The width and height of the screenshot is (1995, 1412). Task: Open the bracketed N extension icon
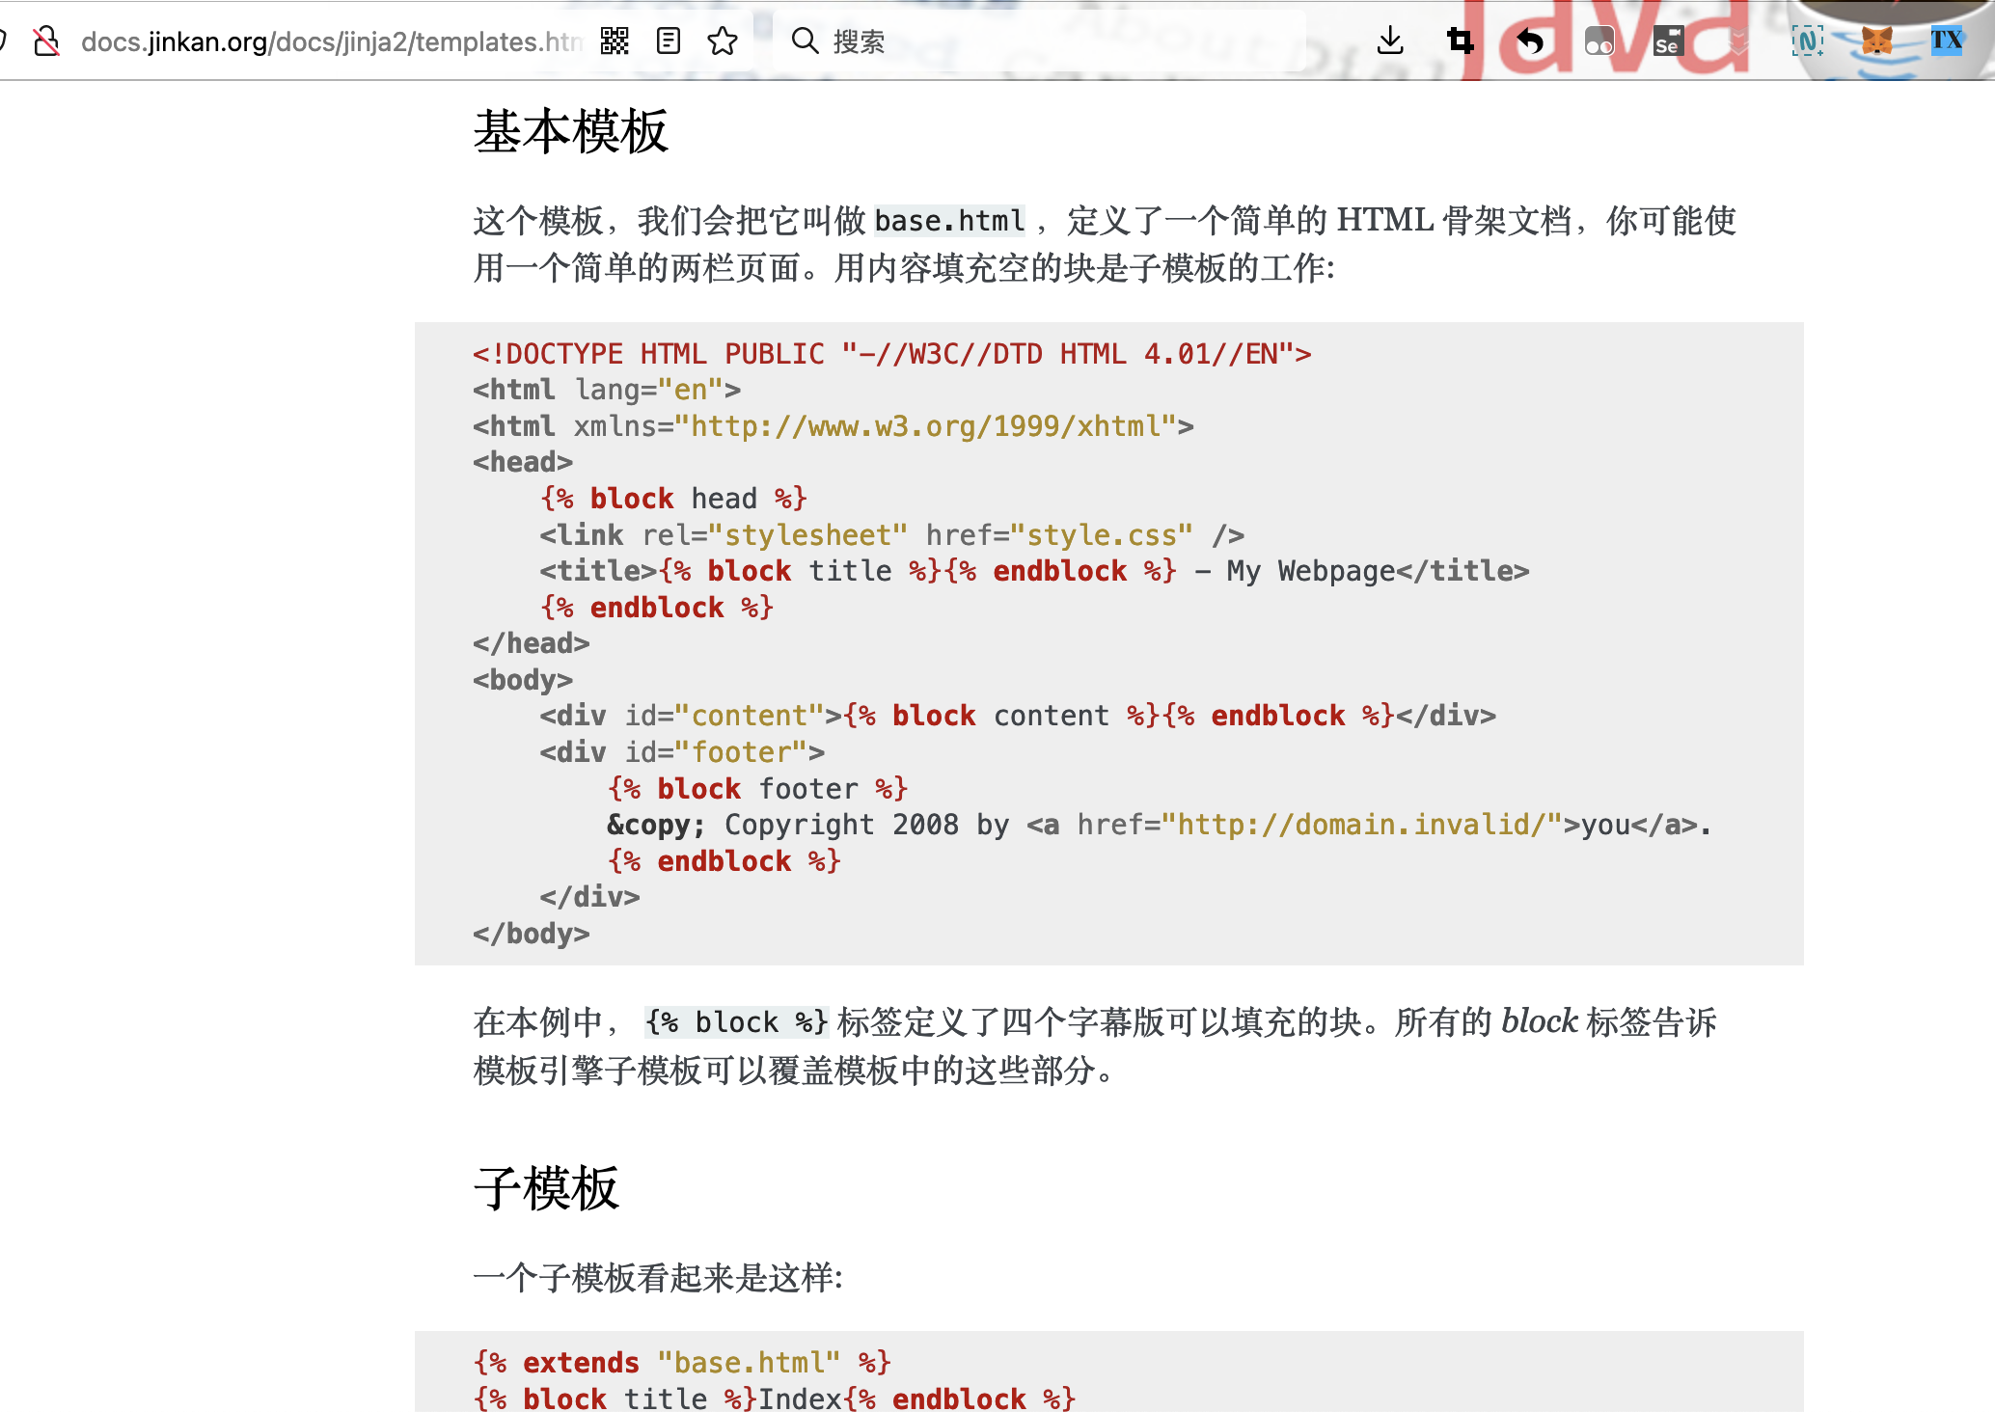(1807, 41)
